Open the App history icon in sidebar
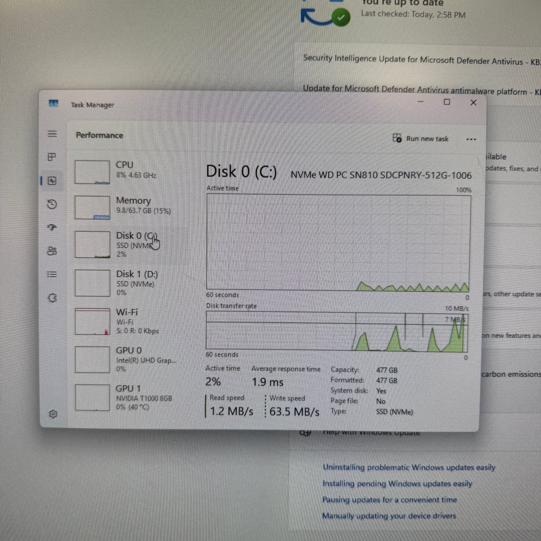The width and height of the screenshot is (541, 541). 52,204
